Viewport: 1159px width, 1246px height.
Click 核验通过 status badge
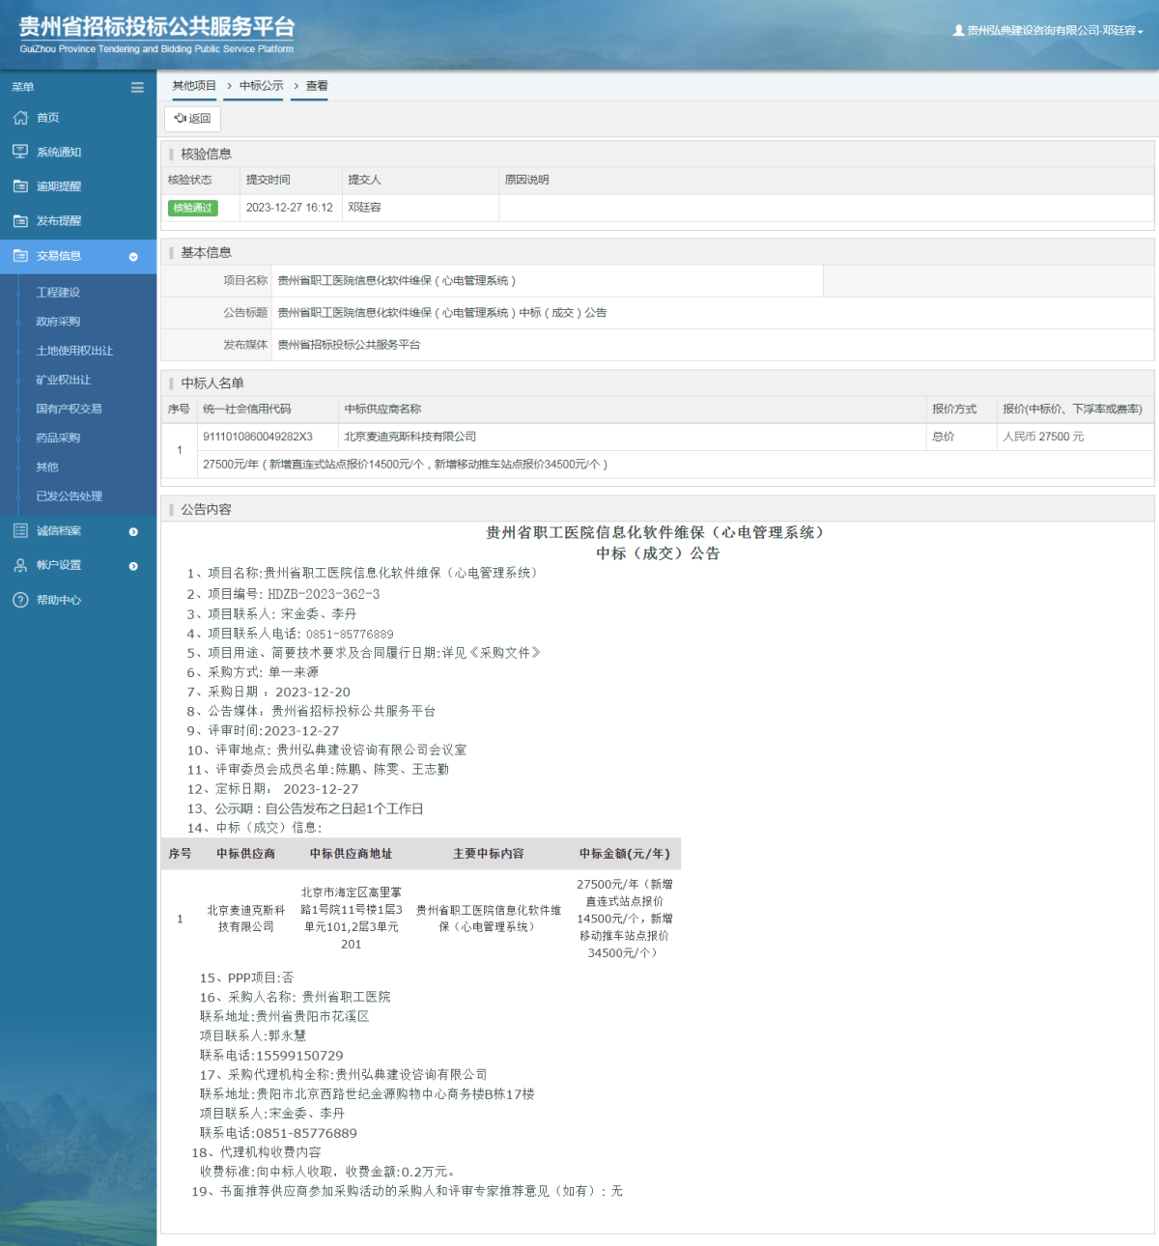point(193,208)
